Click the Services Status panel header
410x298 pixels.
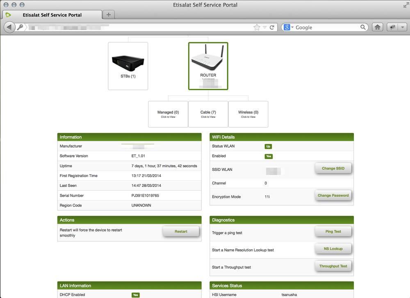coord(282,285)
